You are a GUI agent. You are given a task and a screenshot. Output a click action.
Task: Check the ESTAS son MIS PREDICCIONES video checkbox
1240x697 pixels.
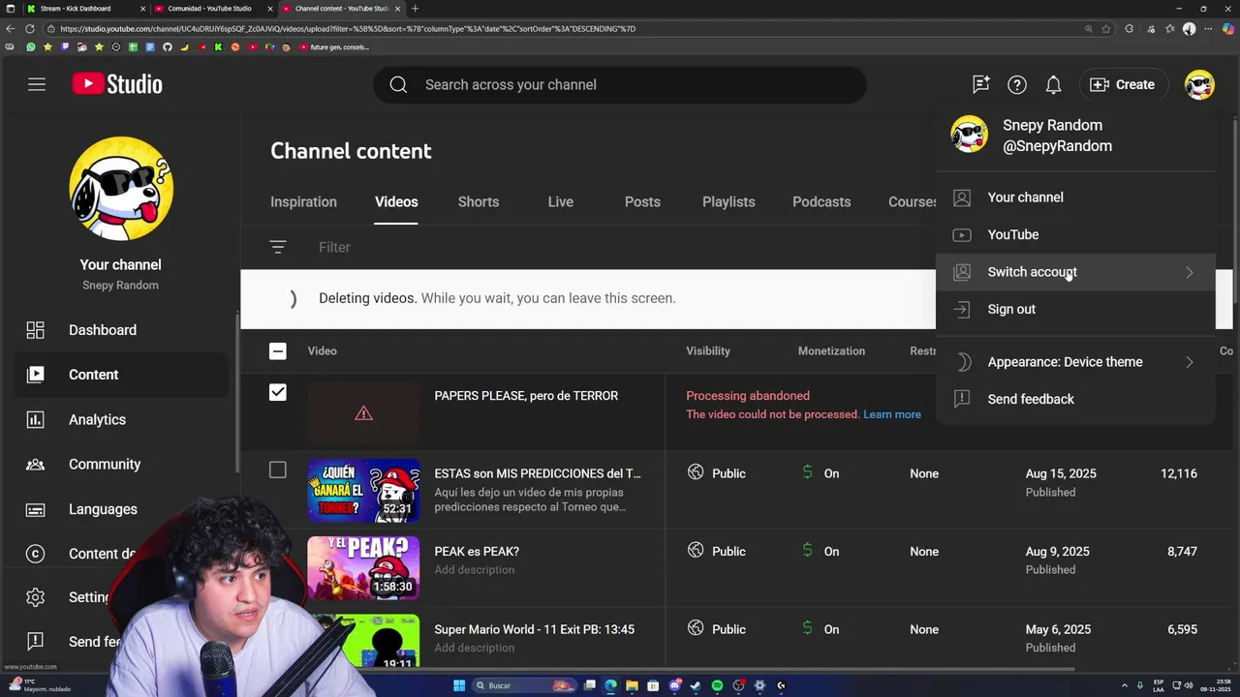[x=278, y=470]
